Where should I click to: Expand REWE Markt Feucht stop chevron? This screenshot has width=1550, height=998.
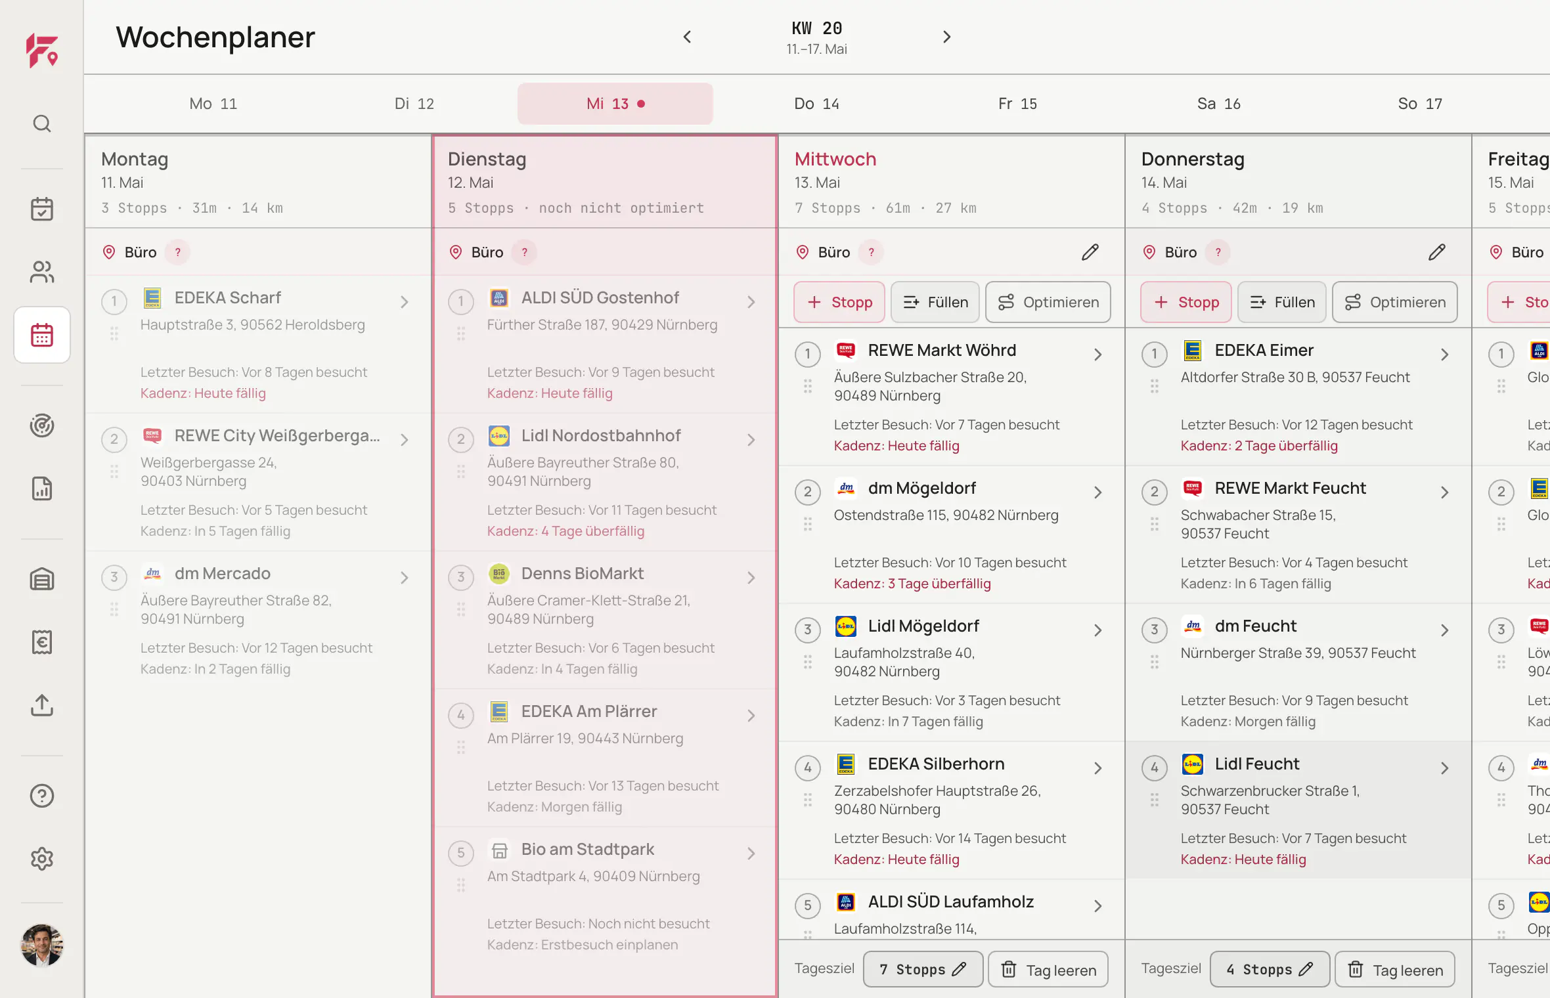[1445, 492]
